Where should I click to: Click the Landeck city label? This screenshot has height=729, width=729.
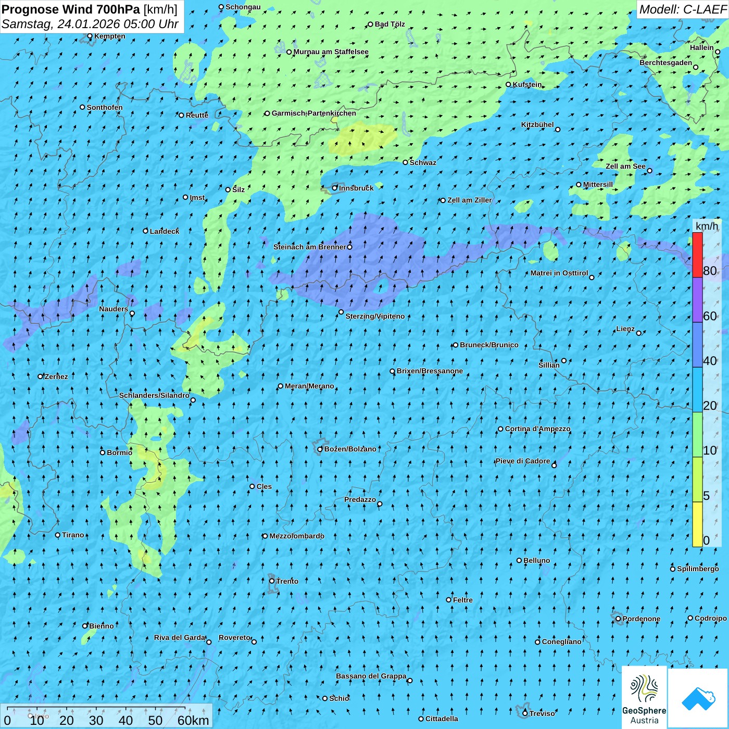coord(165,231)
